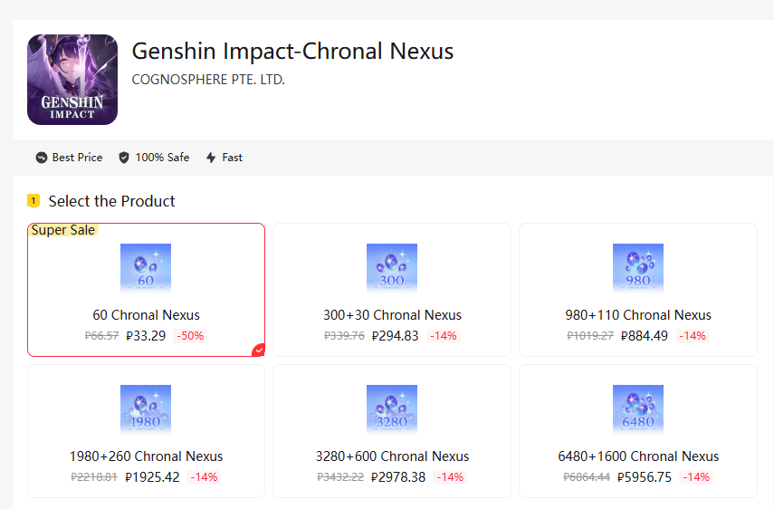Click the step 1 yellow badge icon
This screenshot has height=509, width=774.
(33, 201)
